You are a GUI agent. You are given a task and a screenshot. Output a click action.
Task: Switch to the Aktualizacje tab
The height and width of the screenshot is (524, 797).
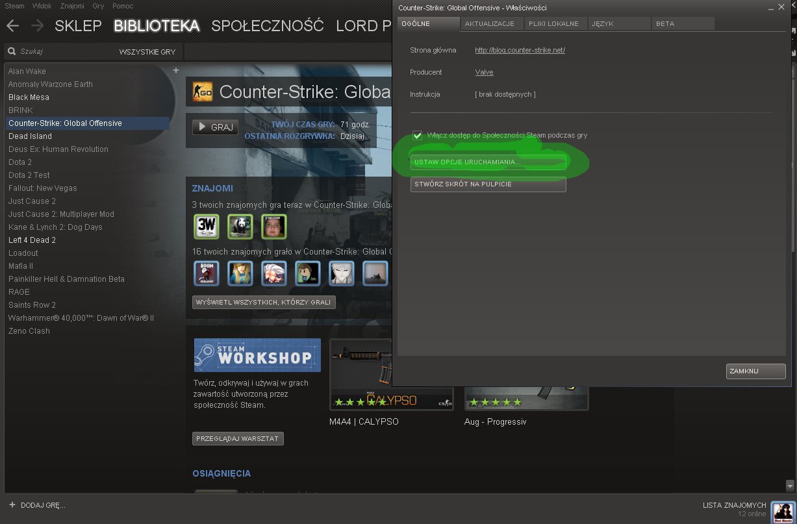[491, 23]
